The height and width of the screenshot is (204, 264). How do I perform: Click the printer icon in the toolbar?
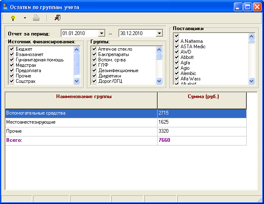[x=36, y=18]
